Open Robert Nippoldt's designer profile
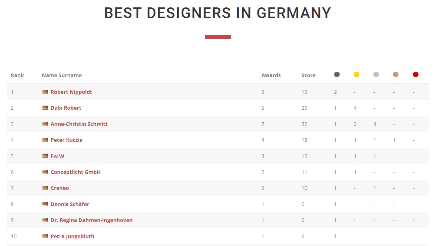The image size is (437, 246). click(71, 92)
